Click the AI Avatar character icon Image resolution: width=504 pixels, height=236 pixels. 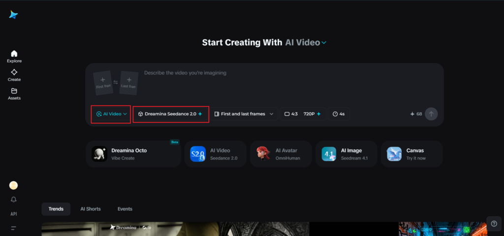click(x=263, y=154)
